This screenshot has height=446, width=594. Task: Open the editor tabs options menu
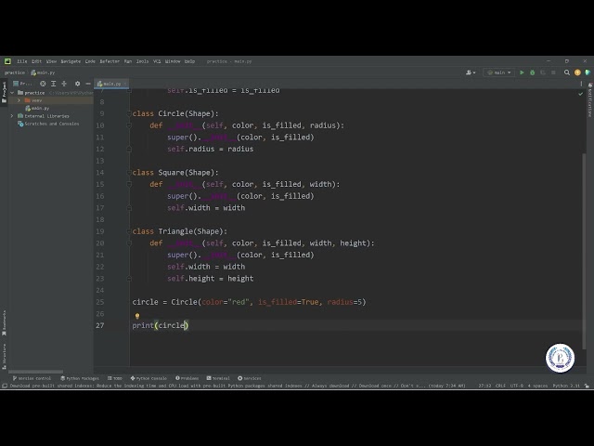pos(581,84)
